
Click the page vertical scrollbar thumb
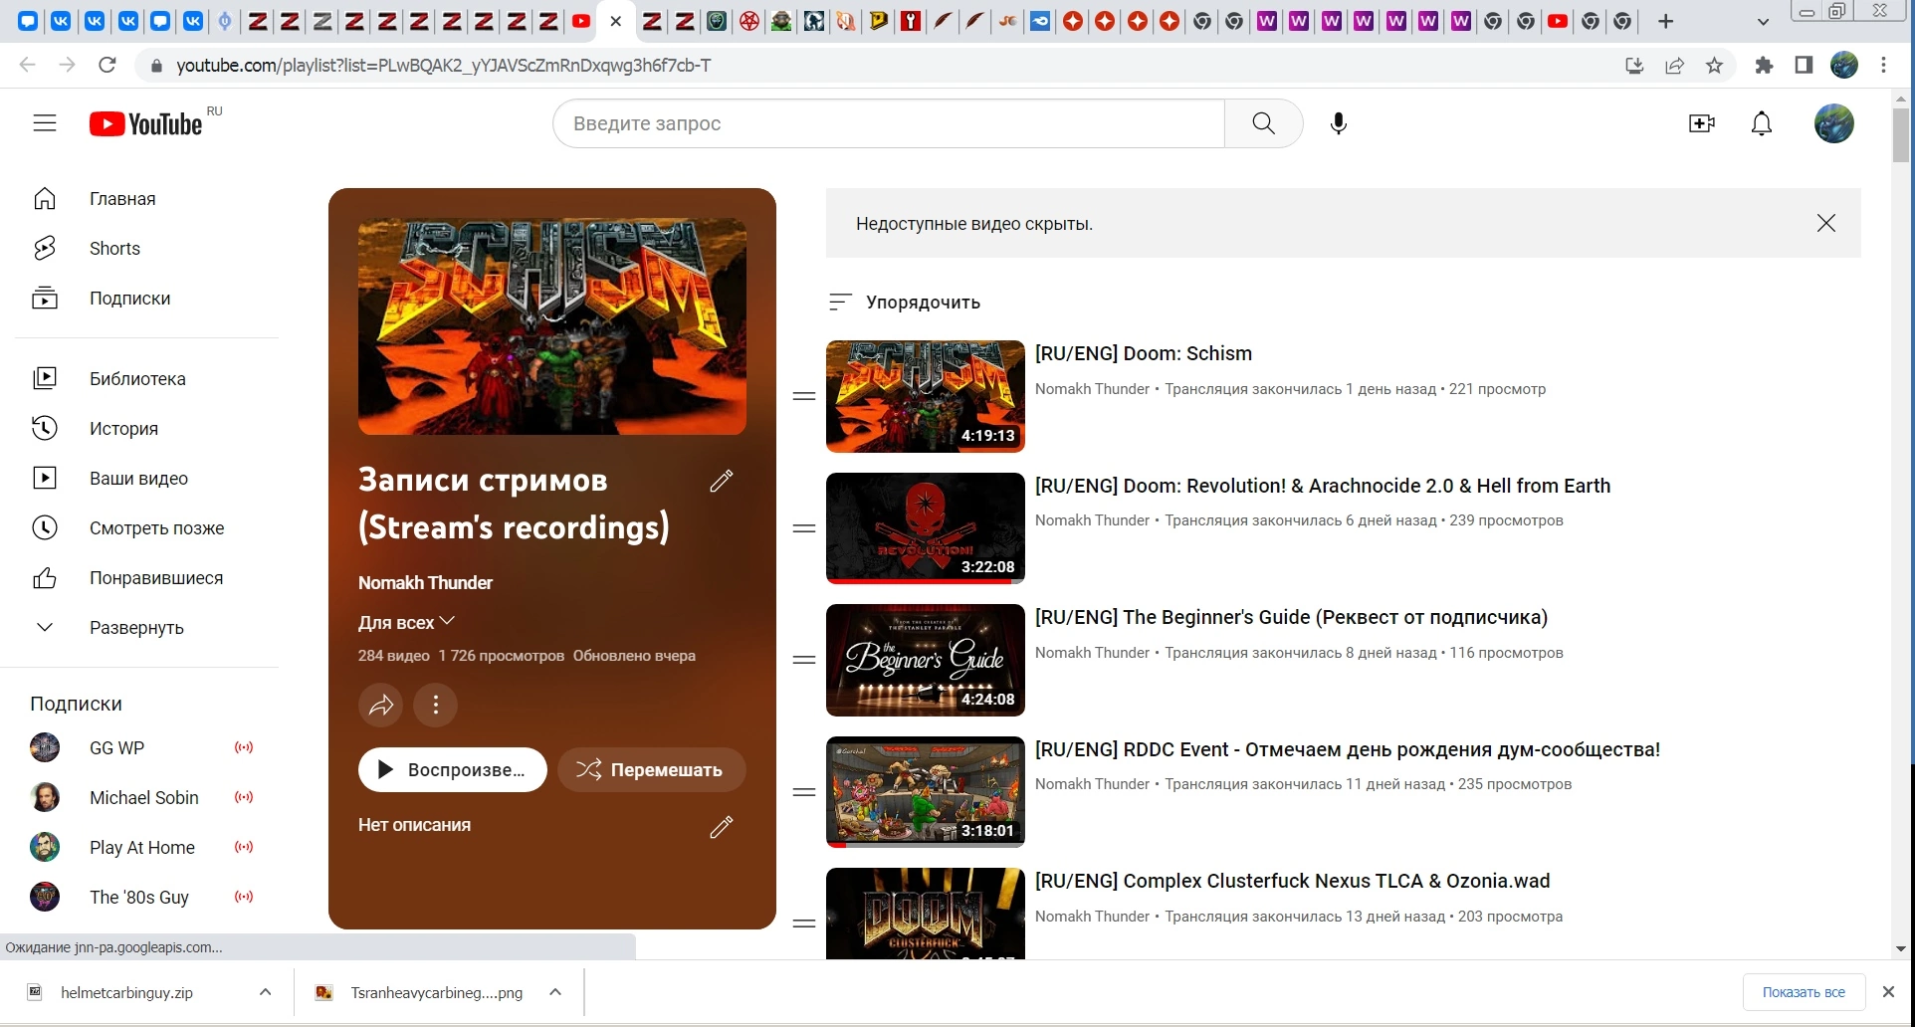click(1900, 134)
